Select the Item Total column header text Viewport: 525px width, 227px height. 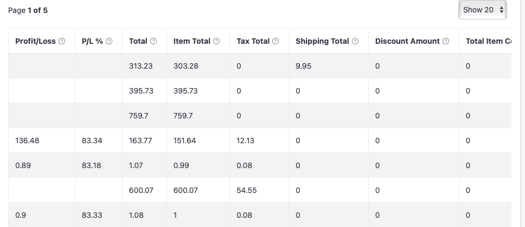[193, 41]
